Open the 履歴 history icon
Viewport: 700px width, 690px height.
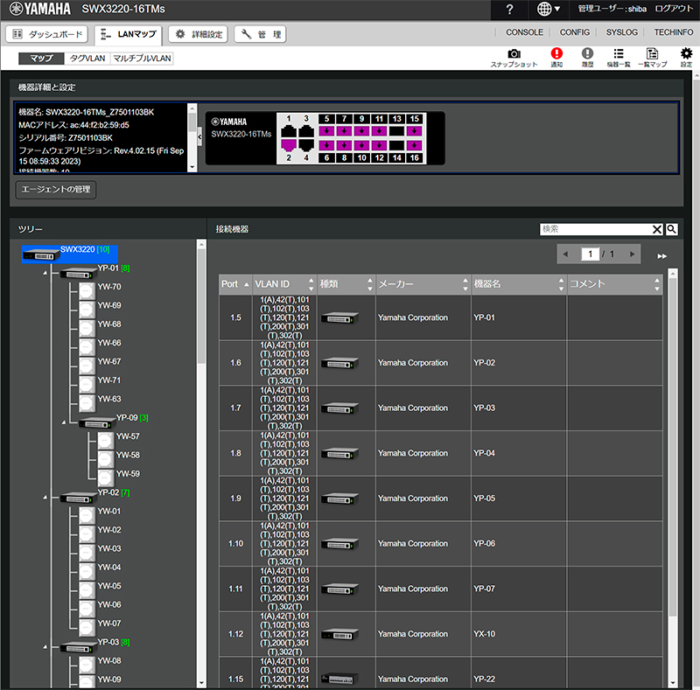[587, 58]
